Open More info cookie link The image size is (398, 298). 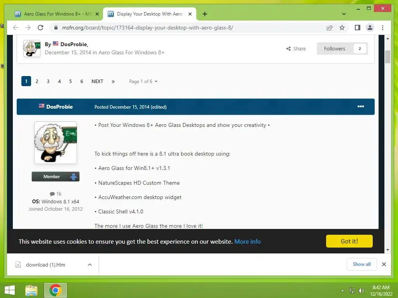tap(248, 241)
